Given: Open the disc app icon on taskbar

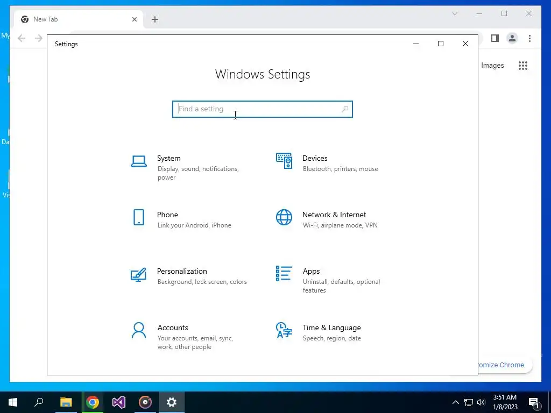Looking at the screenshot, I should 145,402.
